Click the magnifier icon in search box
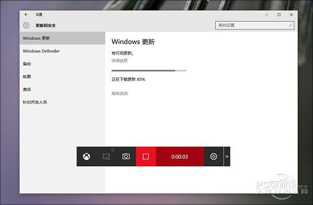Image resolution: width=313 pixels, height=205 pixels. tap(291, 25)
